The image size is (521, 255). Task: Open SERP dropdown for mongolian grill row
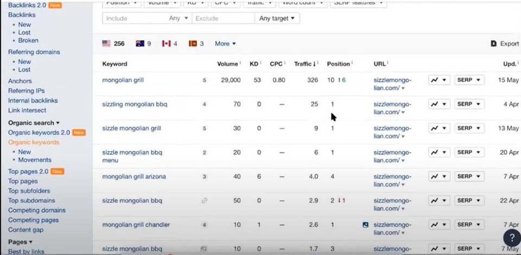tap(469, 80)
